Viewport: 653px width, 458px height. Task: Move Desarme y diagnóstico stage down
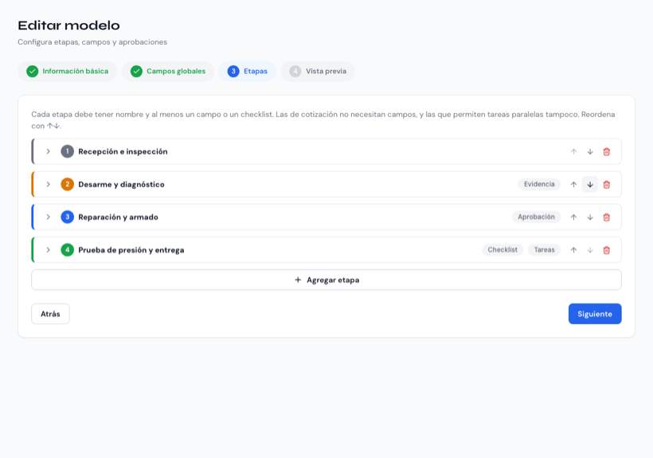(590, 185)
